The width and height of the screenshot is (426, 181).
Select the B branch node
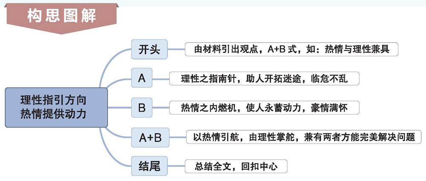click(x=142, y=107)
